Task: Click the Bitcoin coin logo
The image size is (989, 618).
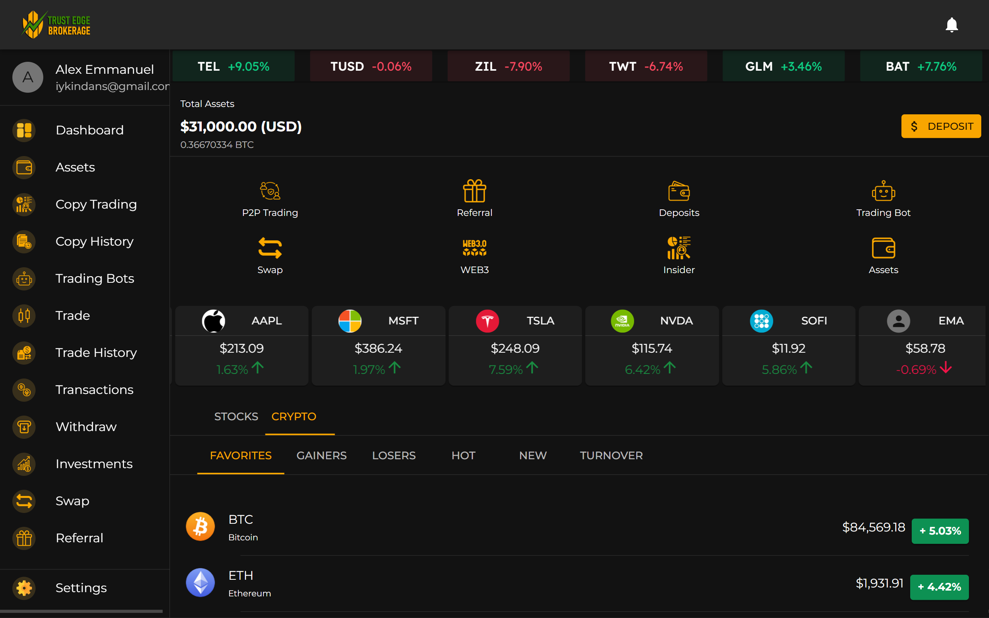Action: tap(200, 526)
